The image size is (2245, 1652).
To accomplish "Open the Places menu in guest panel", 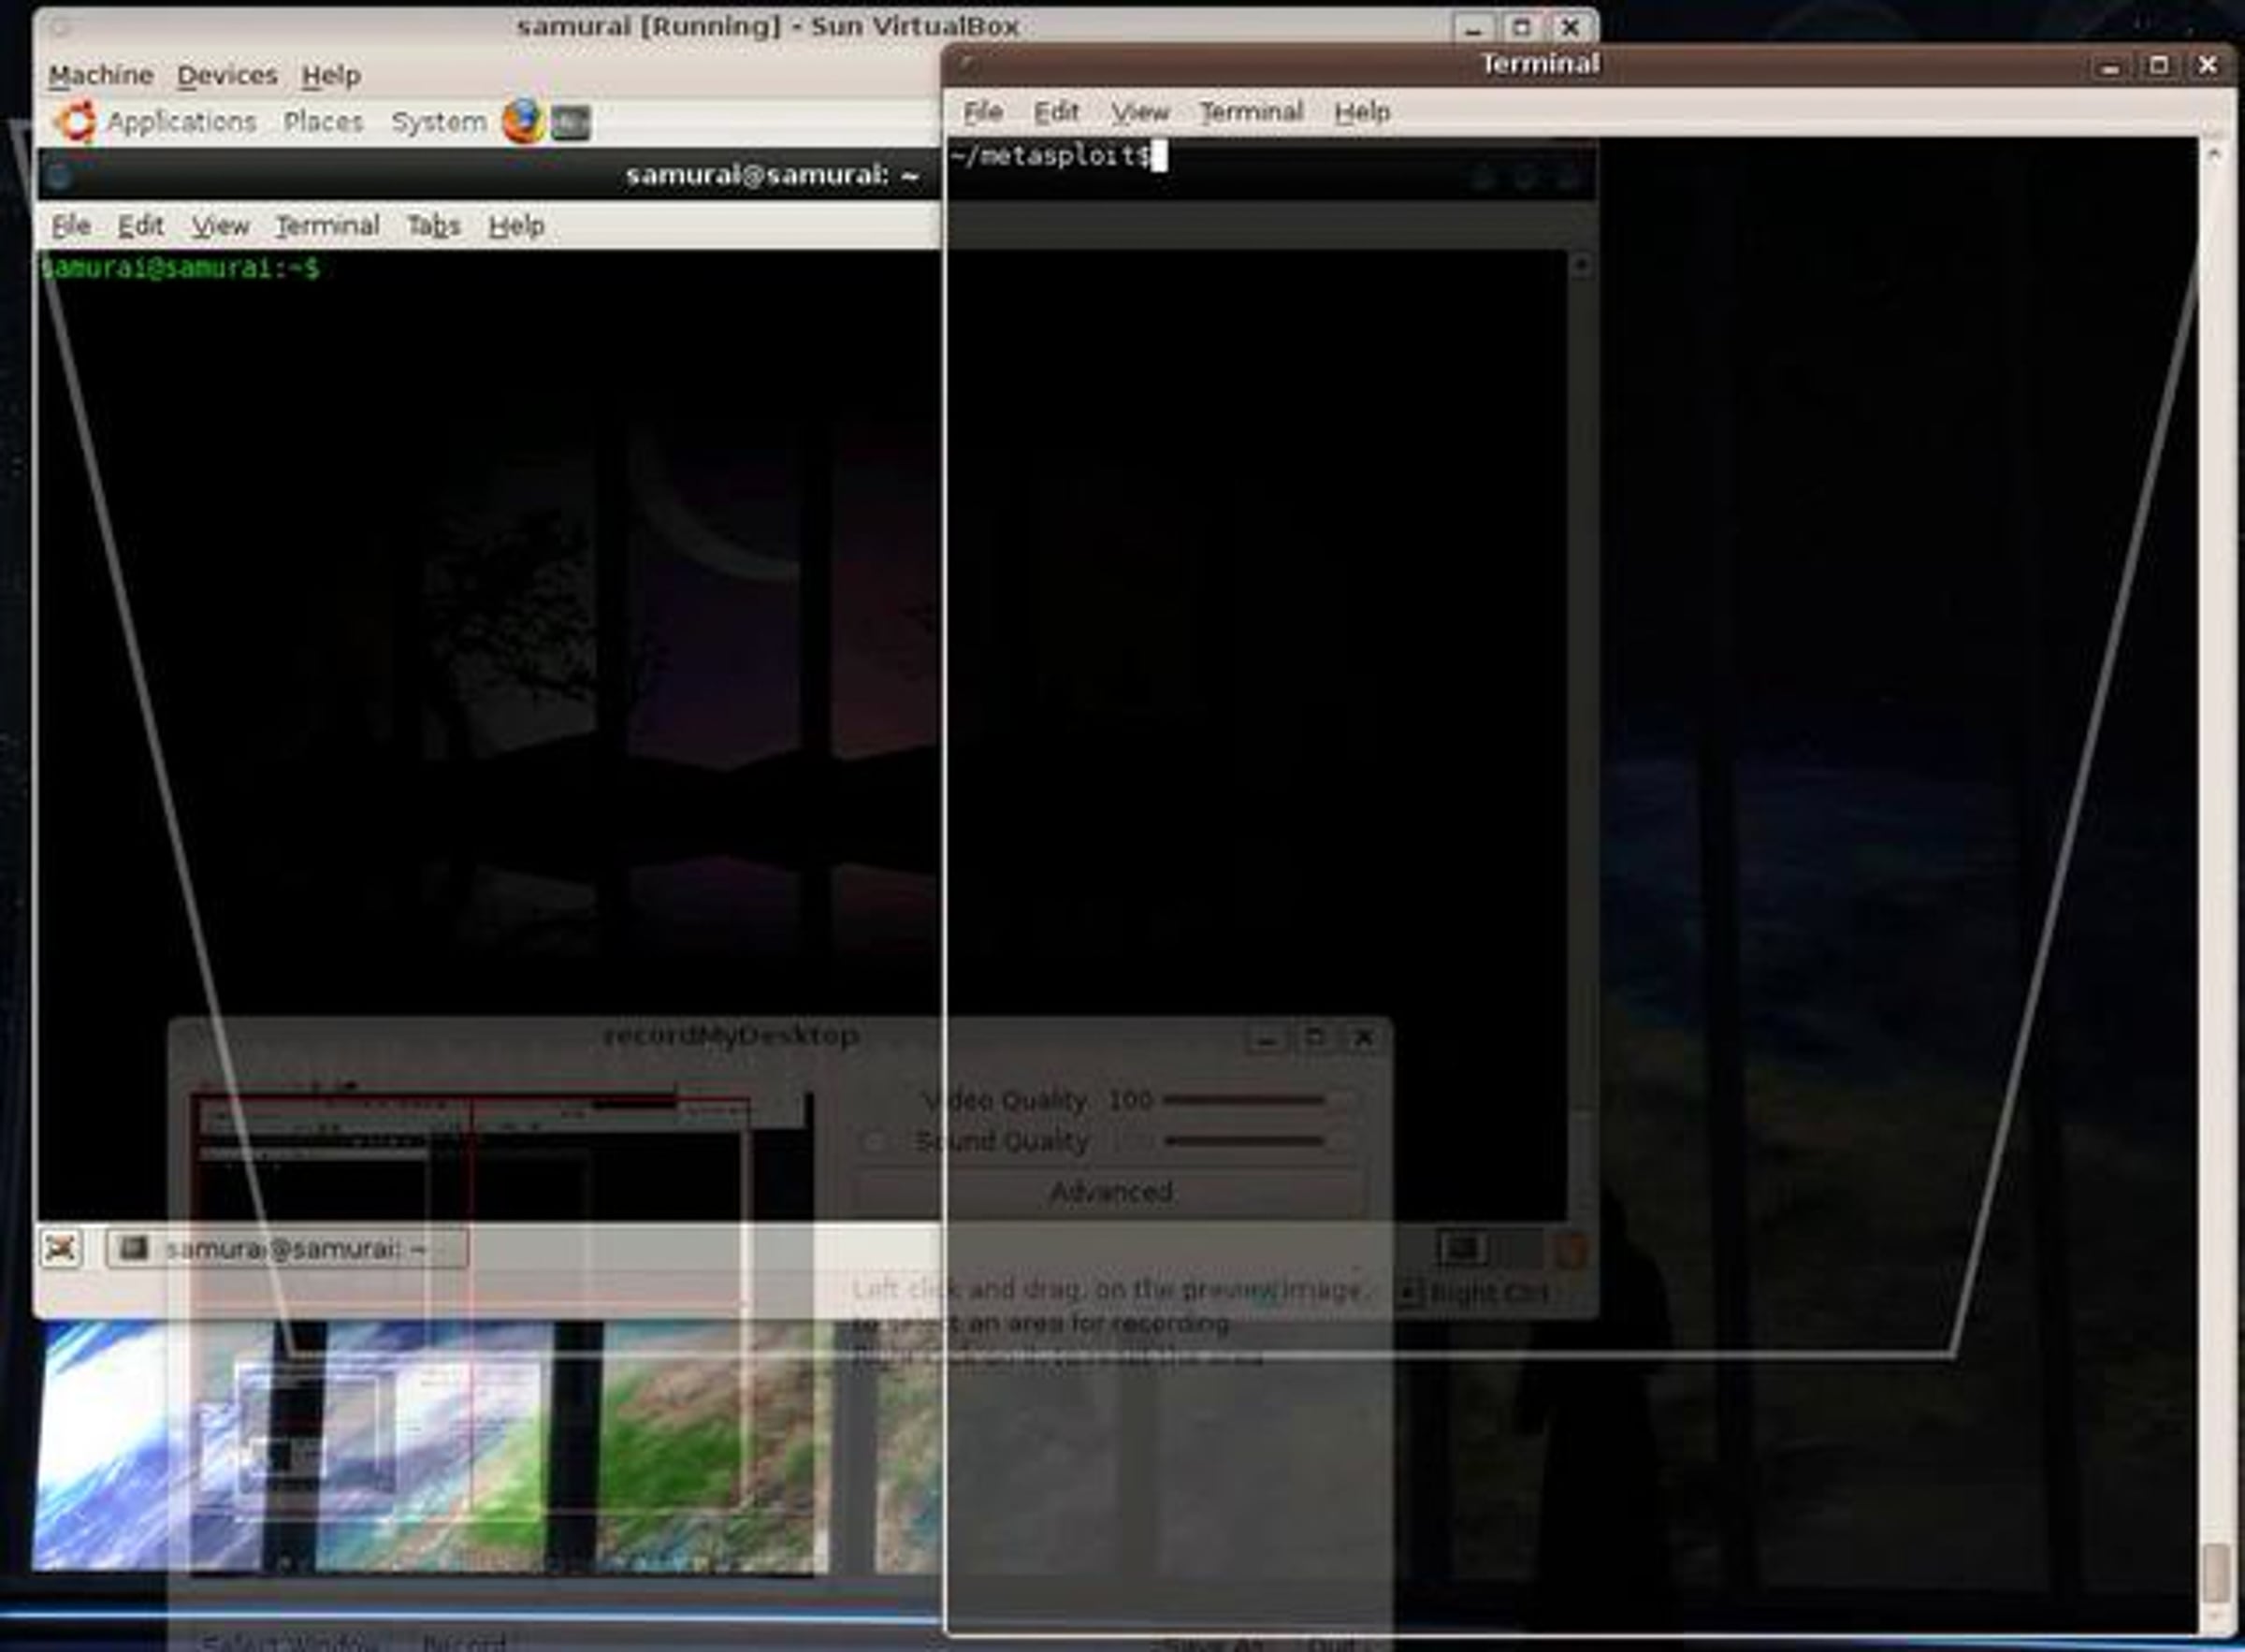I will point(323,122).
